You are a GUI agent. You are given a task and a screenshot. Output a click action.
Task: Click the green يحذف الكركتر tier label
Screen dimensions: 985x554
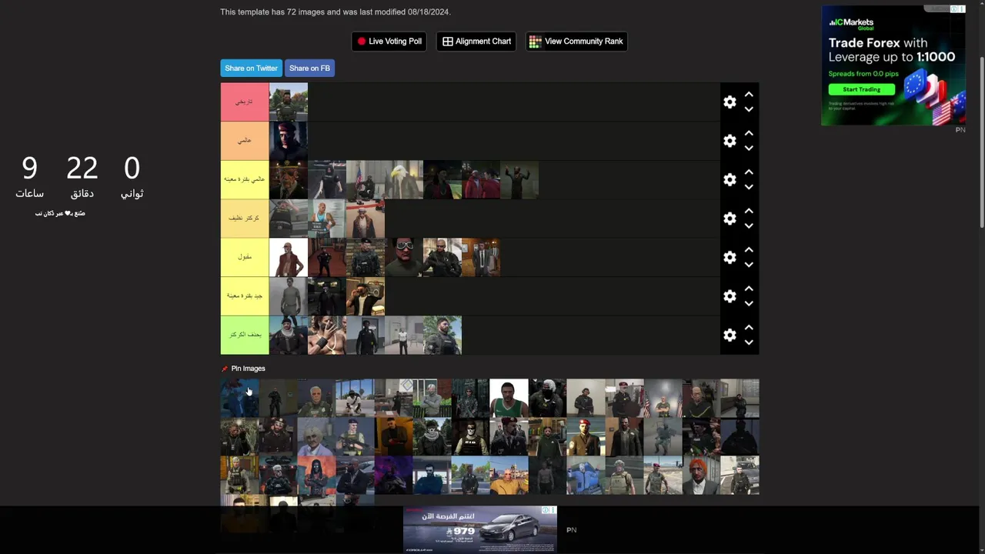(245, 335)
